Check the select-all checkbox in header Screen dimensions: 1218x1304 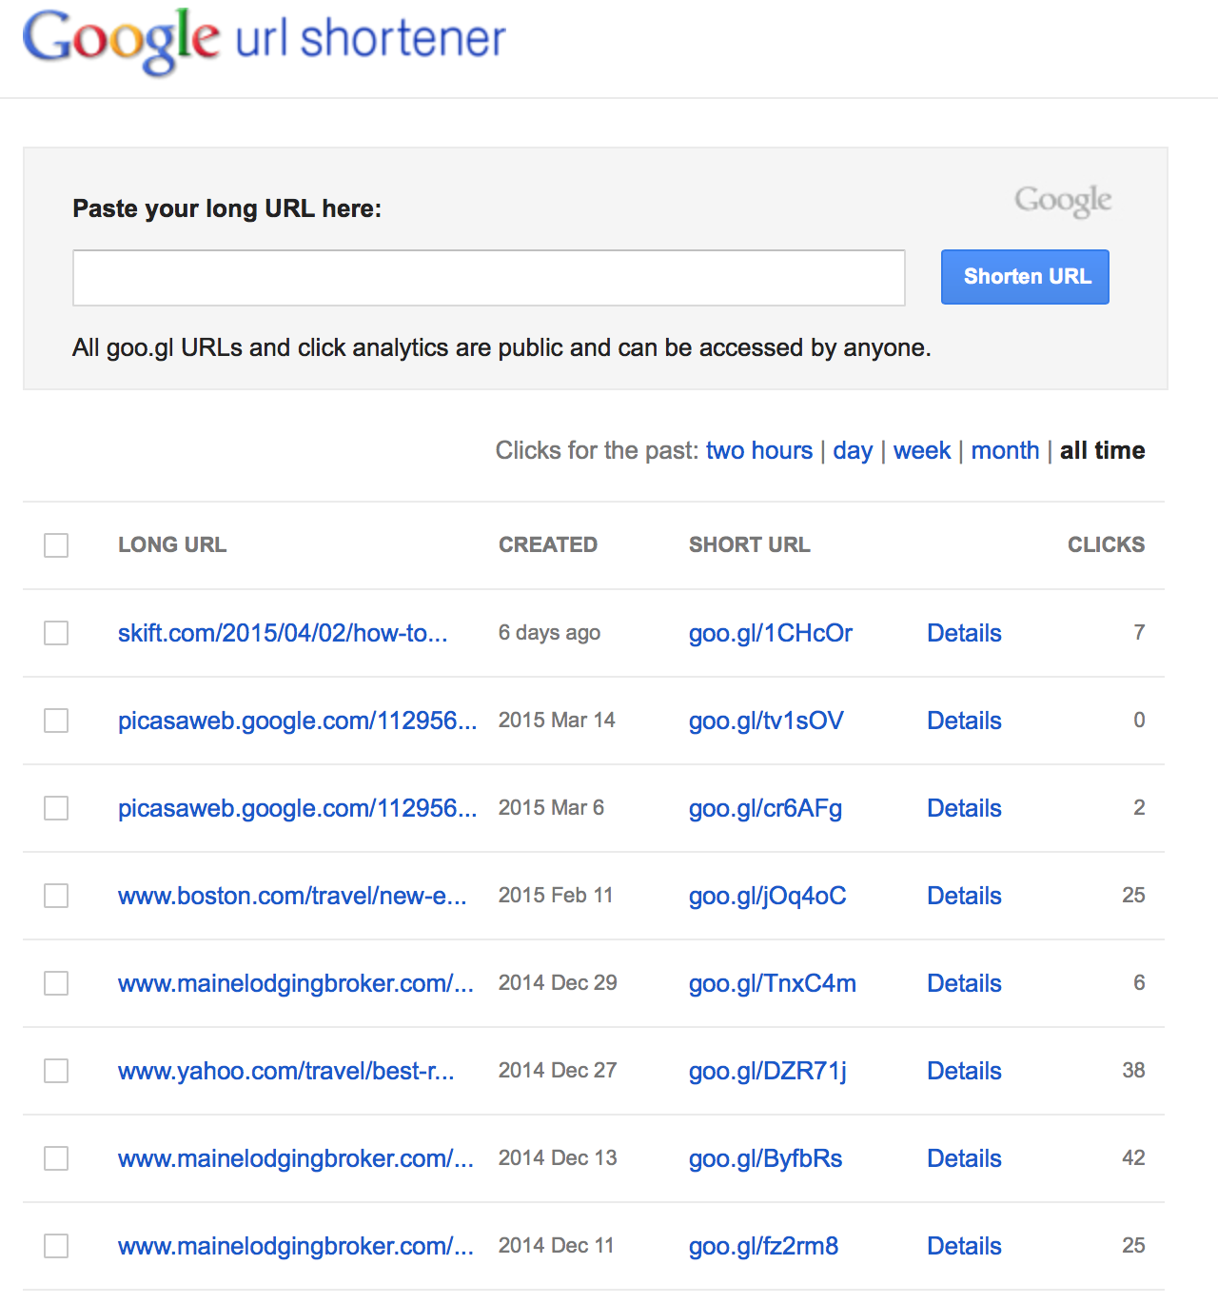click(56, 545)
